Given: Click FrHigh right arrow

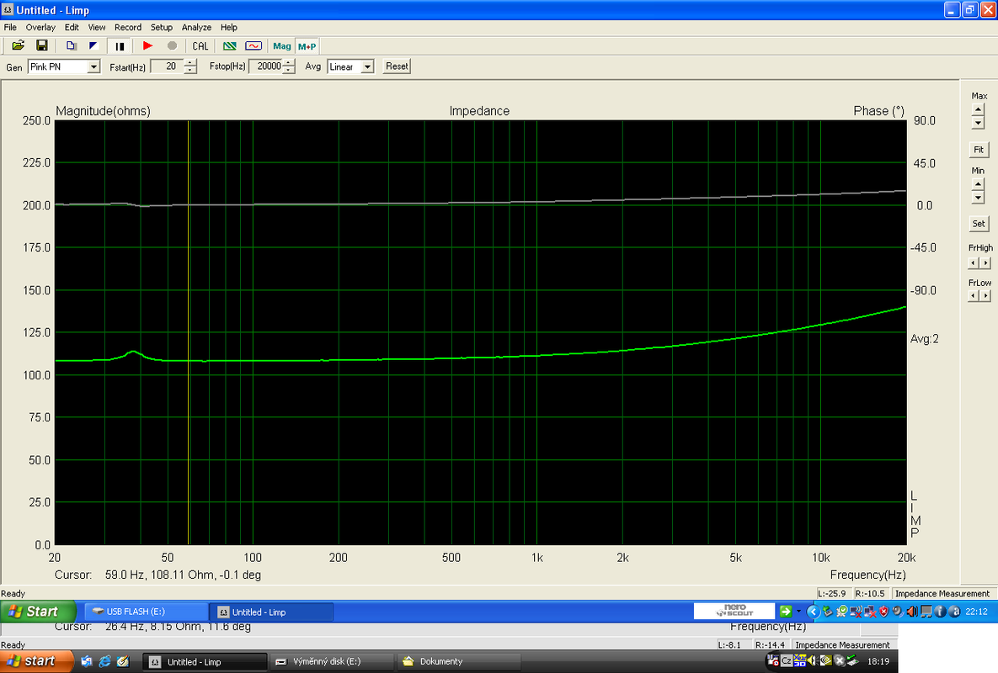Looking at the screenshot, I should pyautogui.click(x=985, y=262).
